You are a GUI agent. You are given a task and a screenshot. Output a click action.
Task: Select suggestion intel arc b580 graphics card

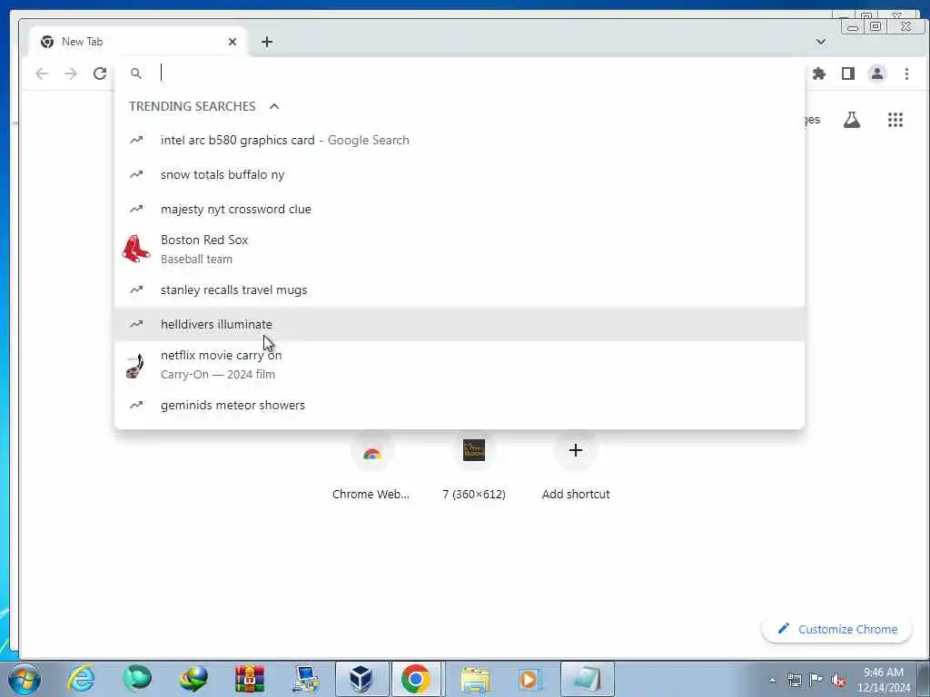[x=460, y=141]
